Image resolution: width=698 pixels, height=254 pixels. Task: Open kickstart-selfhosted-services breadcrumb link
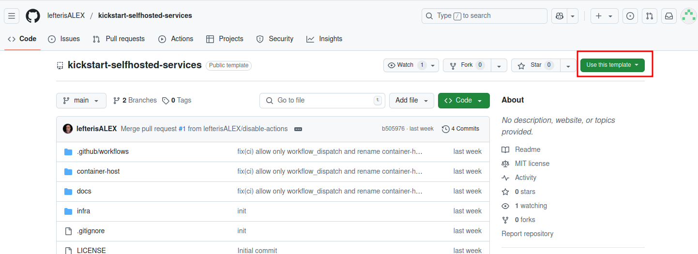[x=145, y=15]
